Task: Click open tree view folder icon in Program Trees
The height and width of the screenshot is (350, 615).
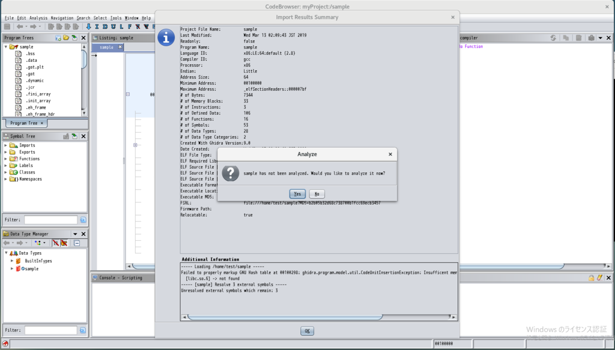Action: point(66,38)
